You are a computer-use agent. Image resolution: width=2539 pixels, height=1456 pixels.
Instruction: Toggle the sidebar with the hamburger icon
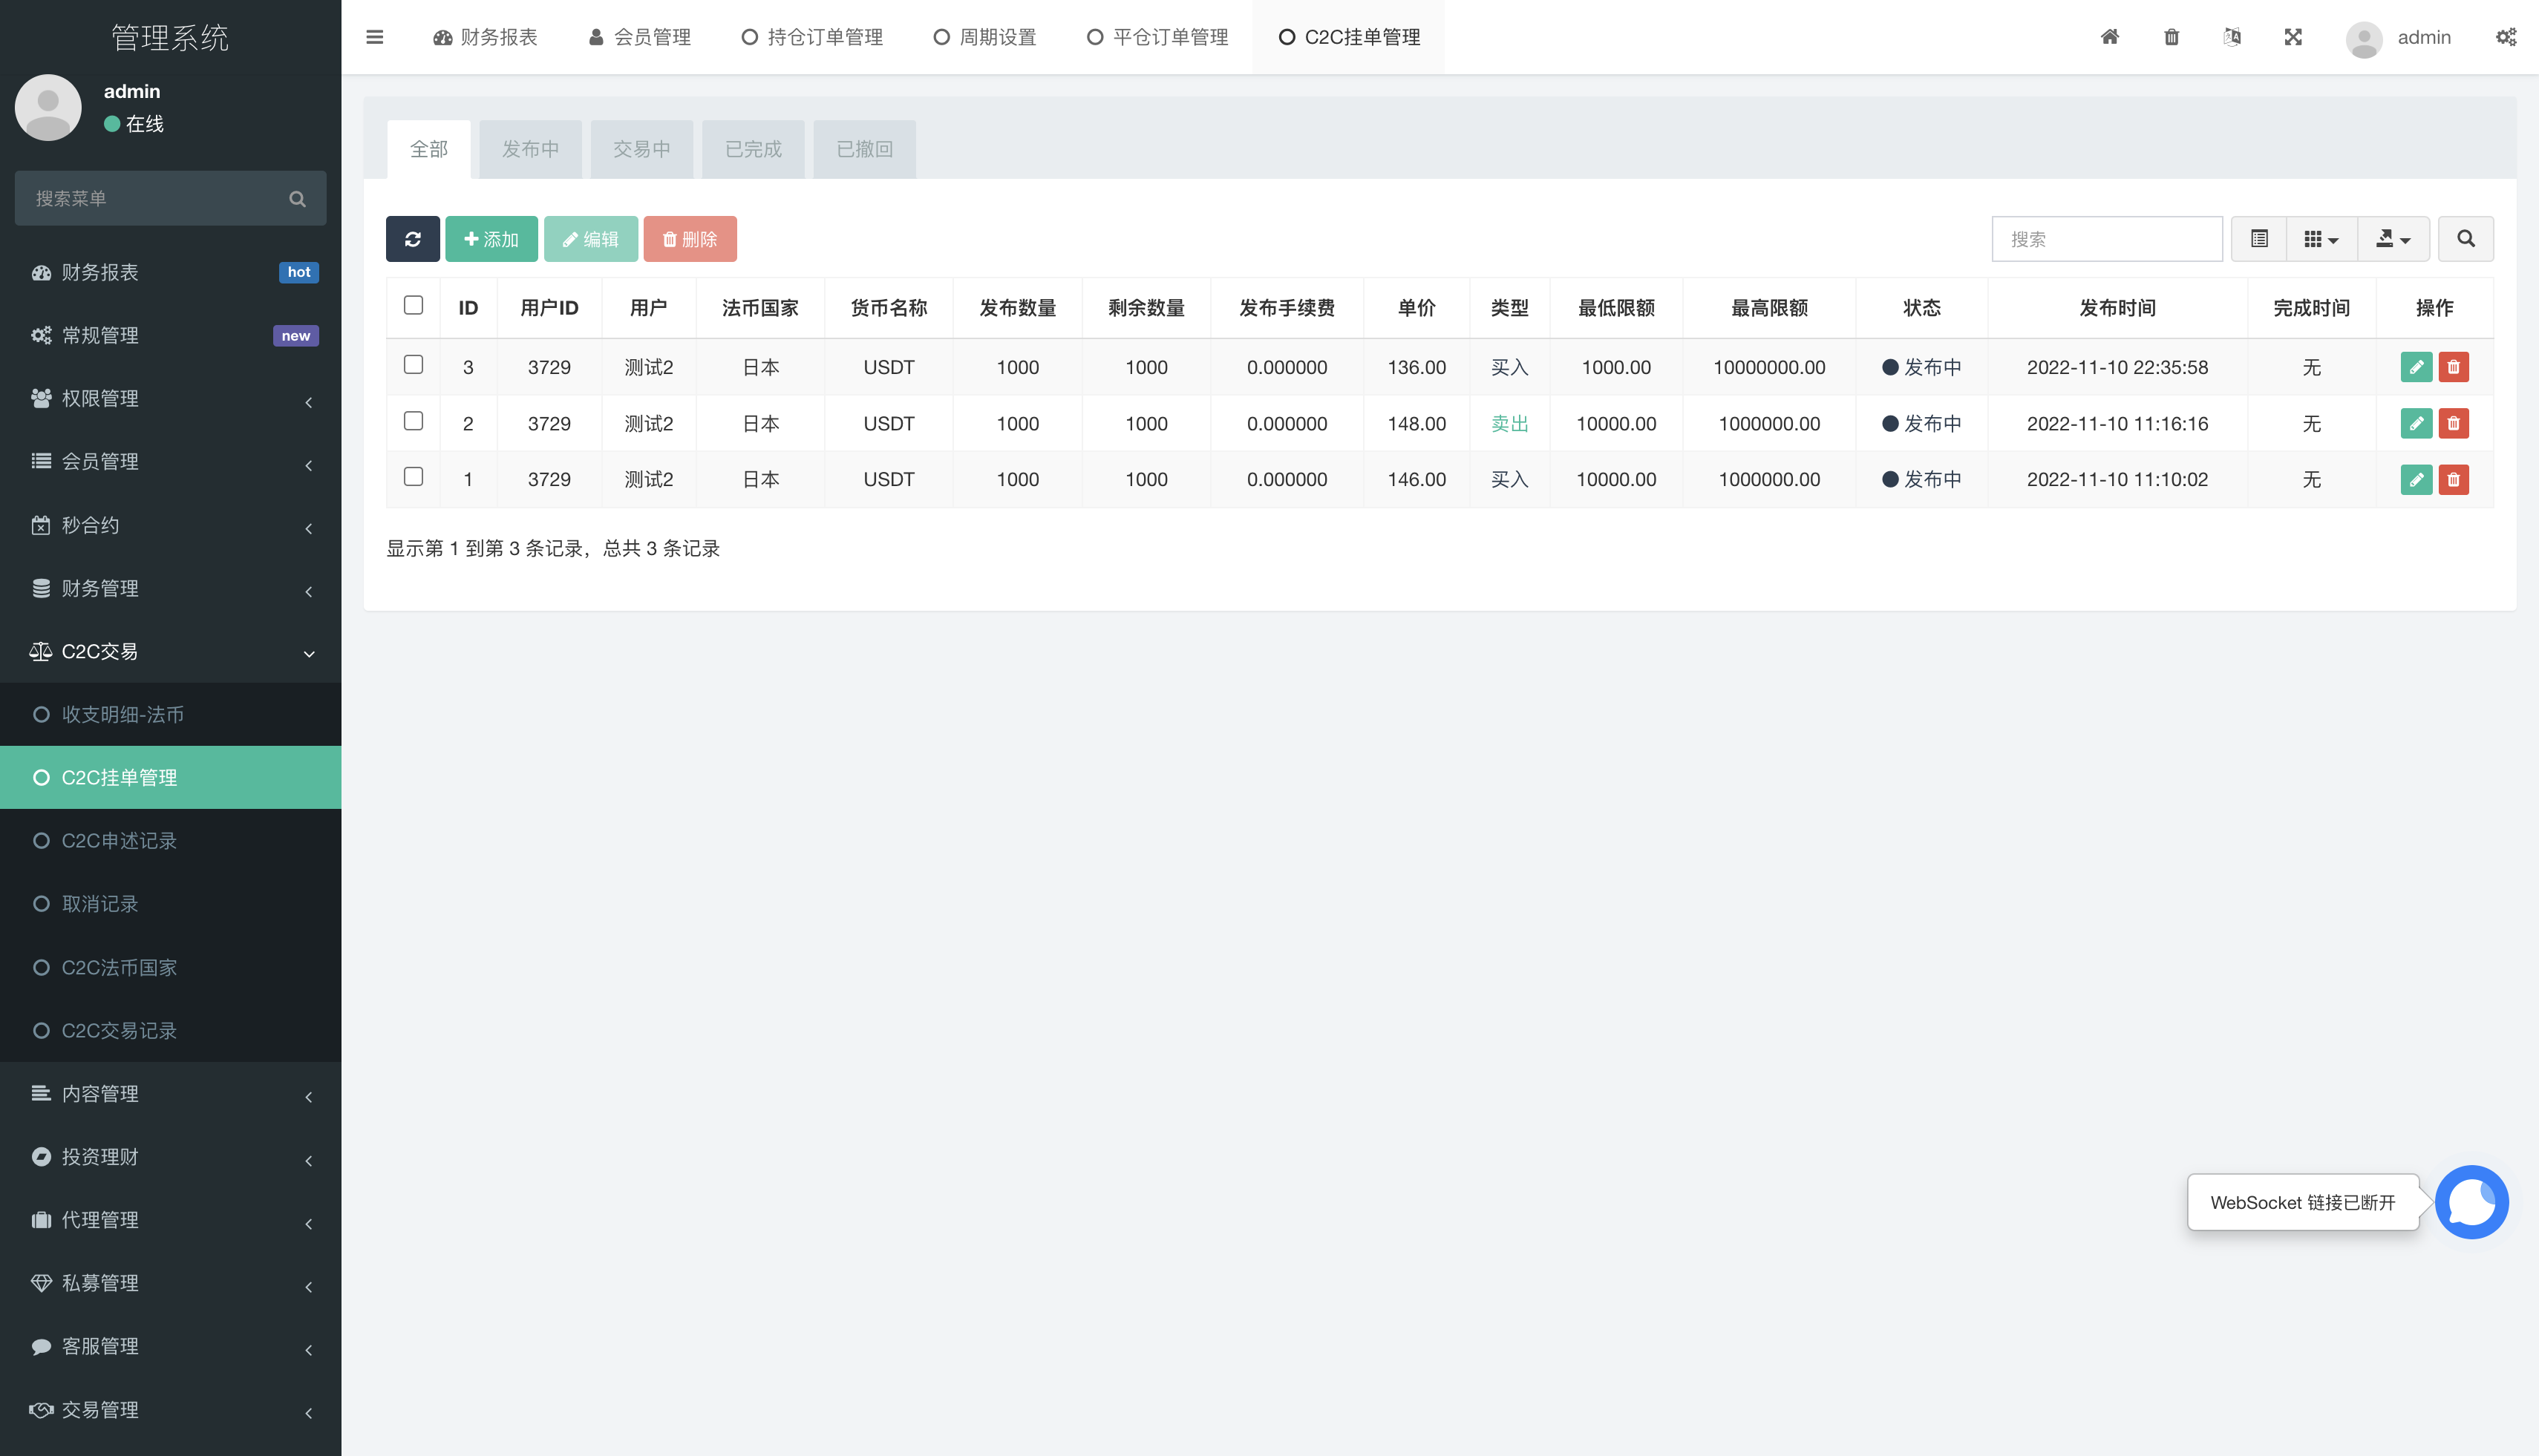tap(375, 37)
